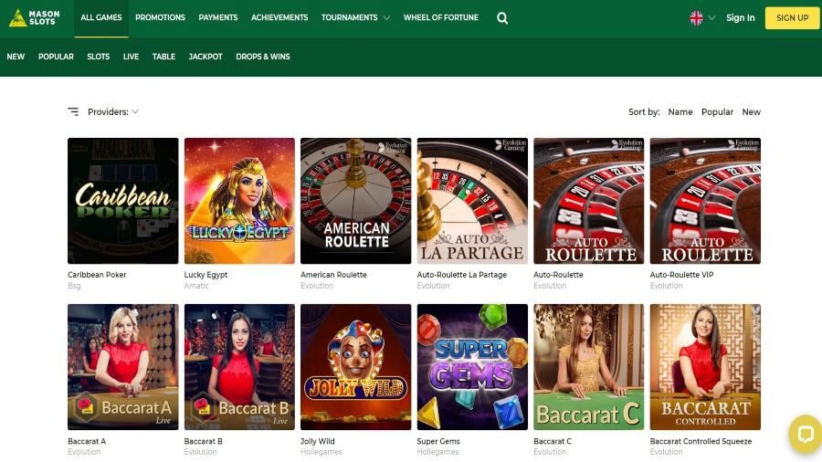Screen dimensions: 822x462
Task: Click the filter lines icon beside Providers
Action: click(73, 111)
